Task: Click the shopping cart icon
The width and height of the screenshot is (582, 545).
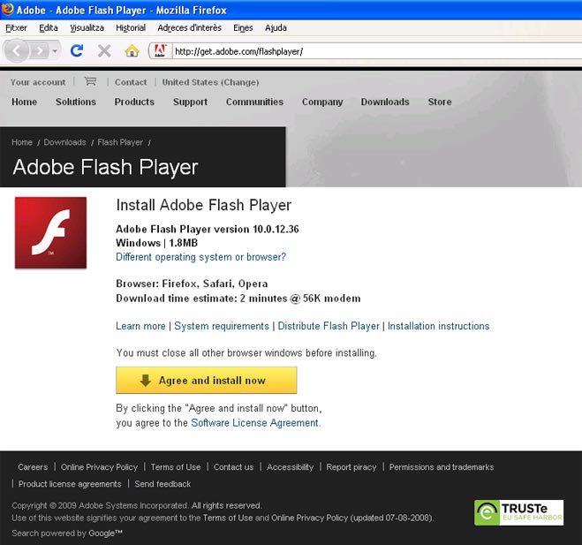Action: (x=90, y=81)
